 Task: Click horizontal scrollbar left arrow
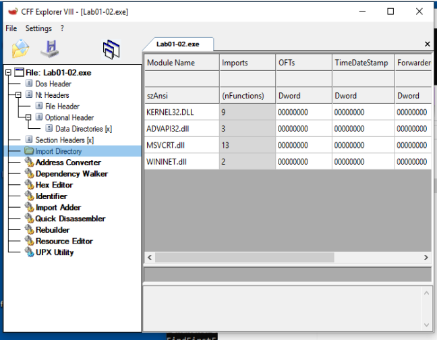click(150, 257)
